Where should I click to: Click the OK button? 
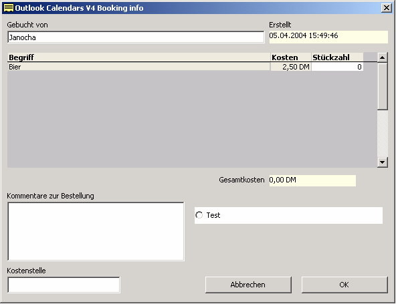point(344,285)
